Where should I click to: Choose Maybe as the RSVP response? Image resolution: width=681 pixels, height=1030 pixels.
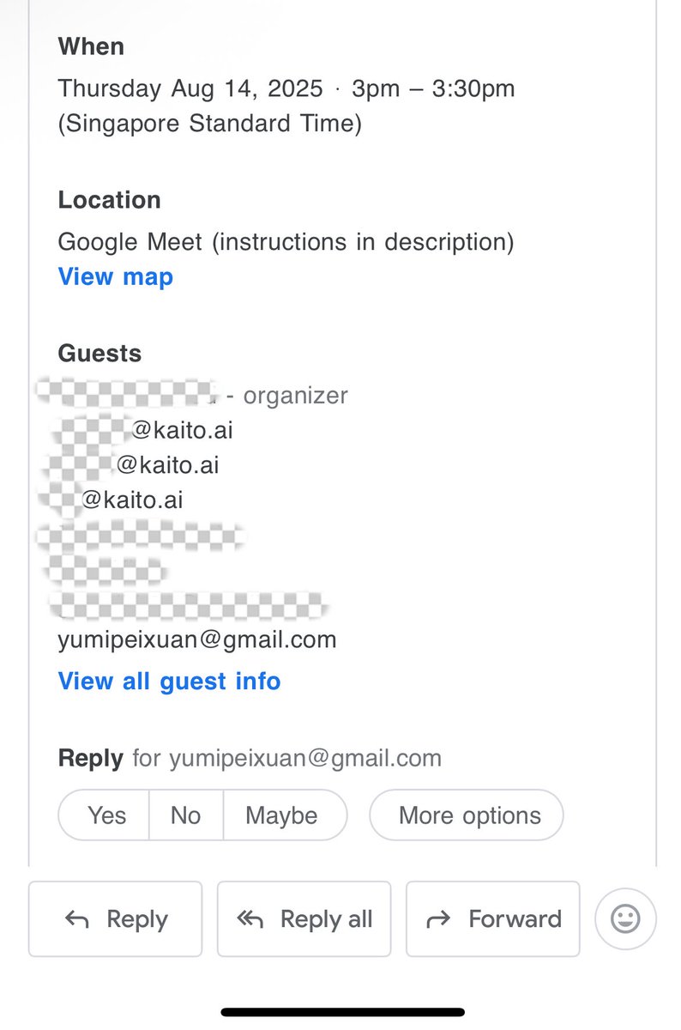283,815
